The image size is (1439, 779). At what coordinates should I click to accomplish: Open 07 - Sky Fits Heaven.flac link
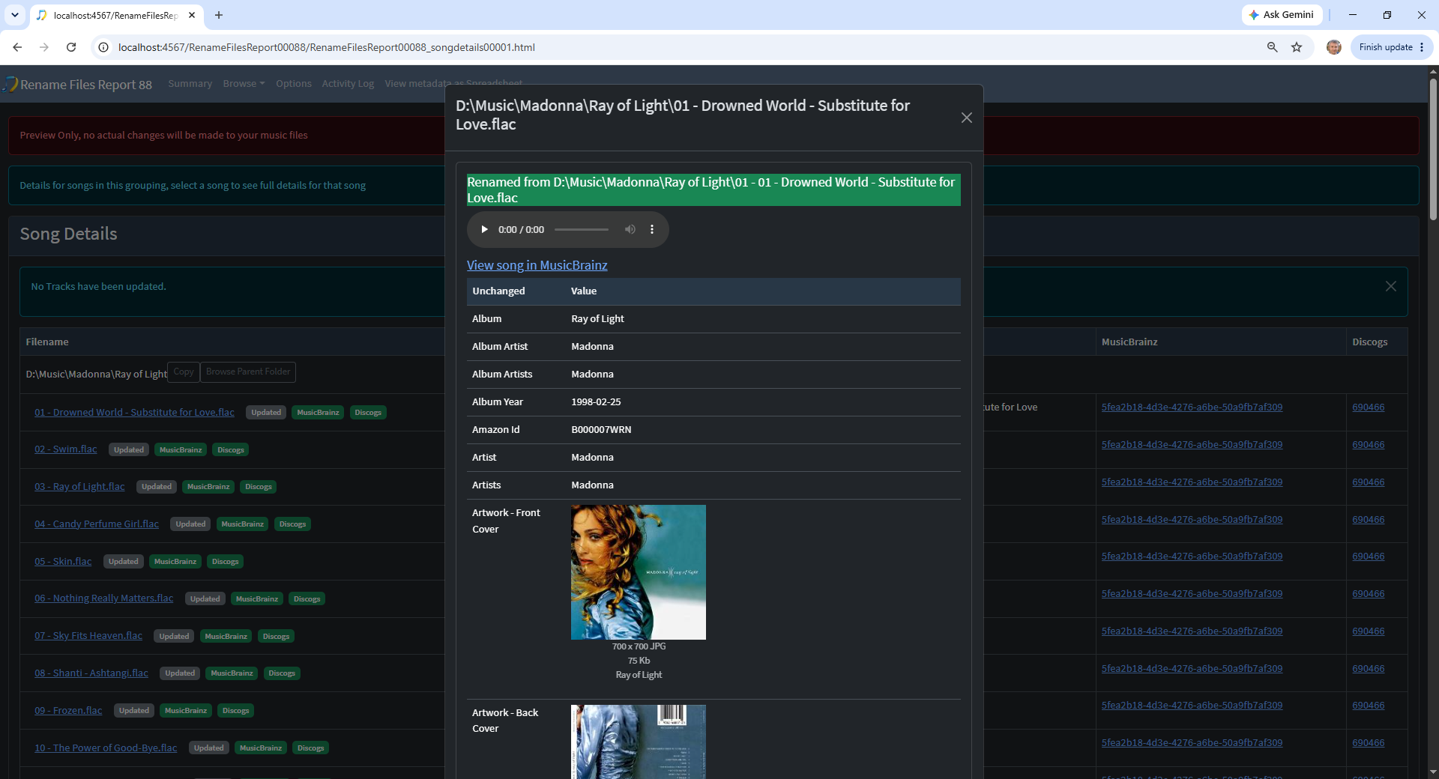(x=88, y=636)
